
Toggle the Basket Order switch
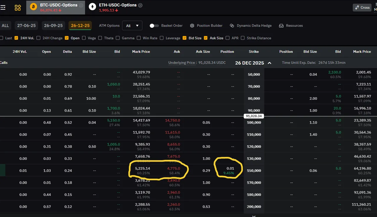point(154,26)
